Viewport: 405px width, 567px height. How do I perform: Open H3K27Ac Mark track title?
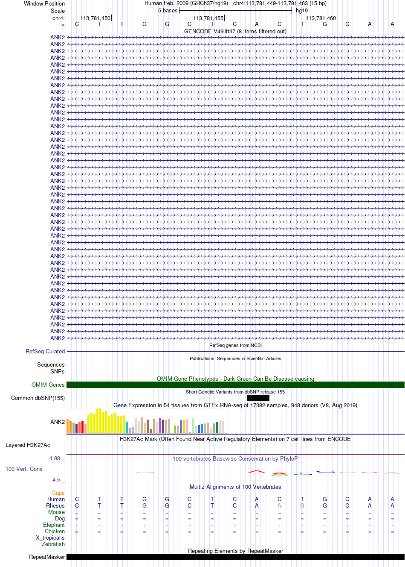[235, 439]
